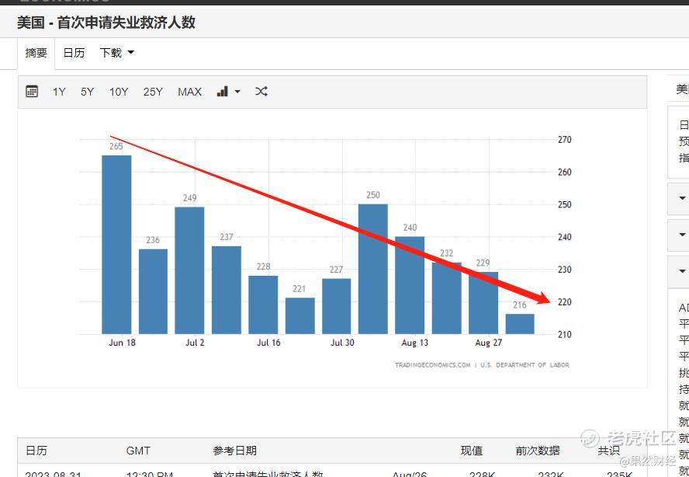The height and width of the screenshot is (477, 689).
Task: Select the MAX time range
Action: [189, 92]
